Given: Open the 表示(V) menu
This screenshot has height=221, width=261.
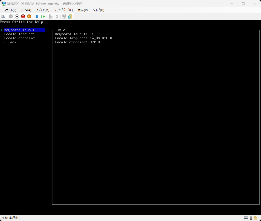Looking at the screenshot, I should tap(83, 10).
